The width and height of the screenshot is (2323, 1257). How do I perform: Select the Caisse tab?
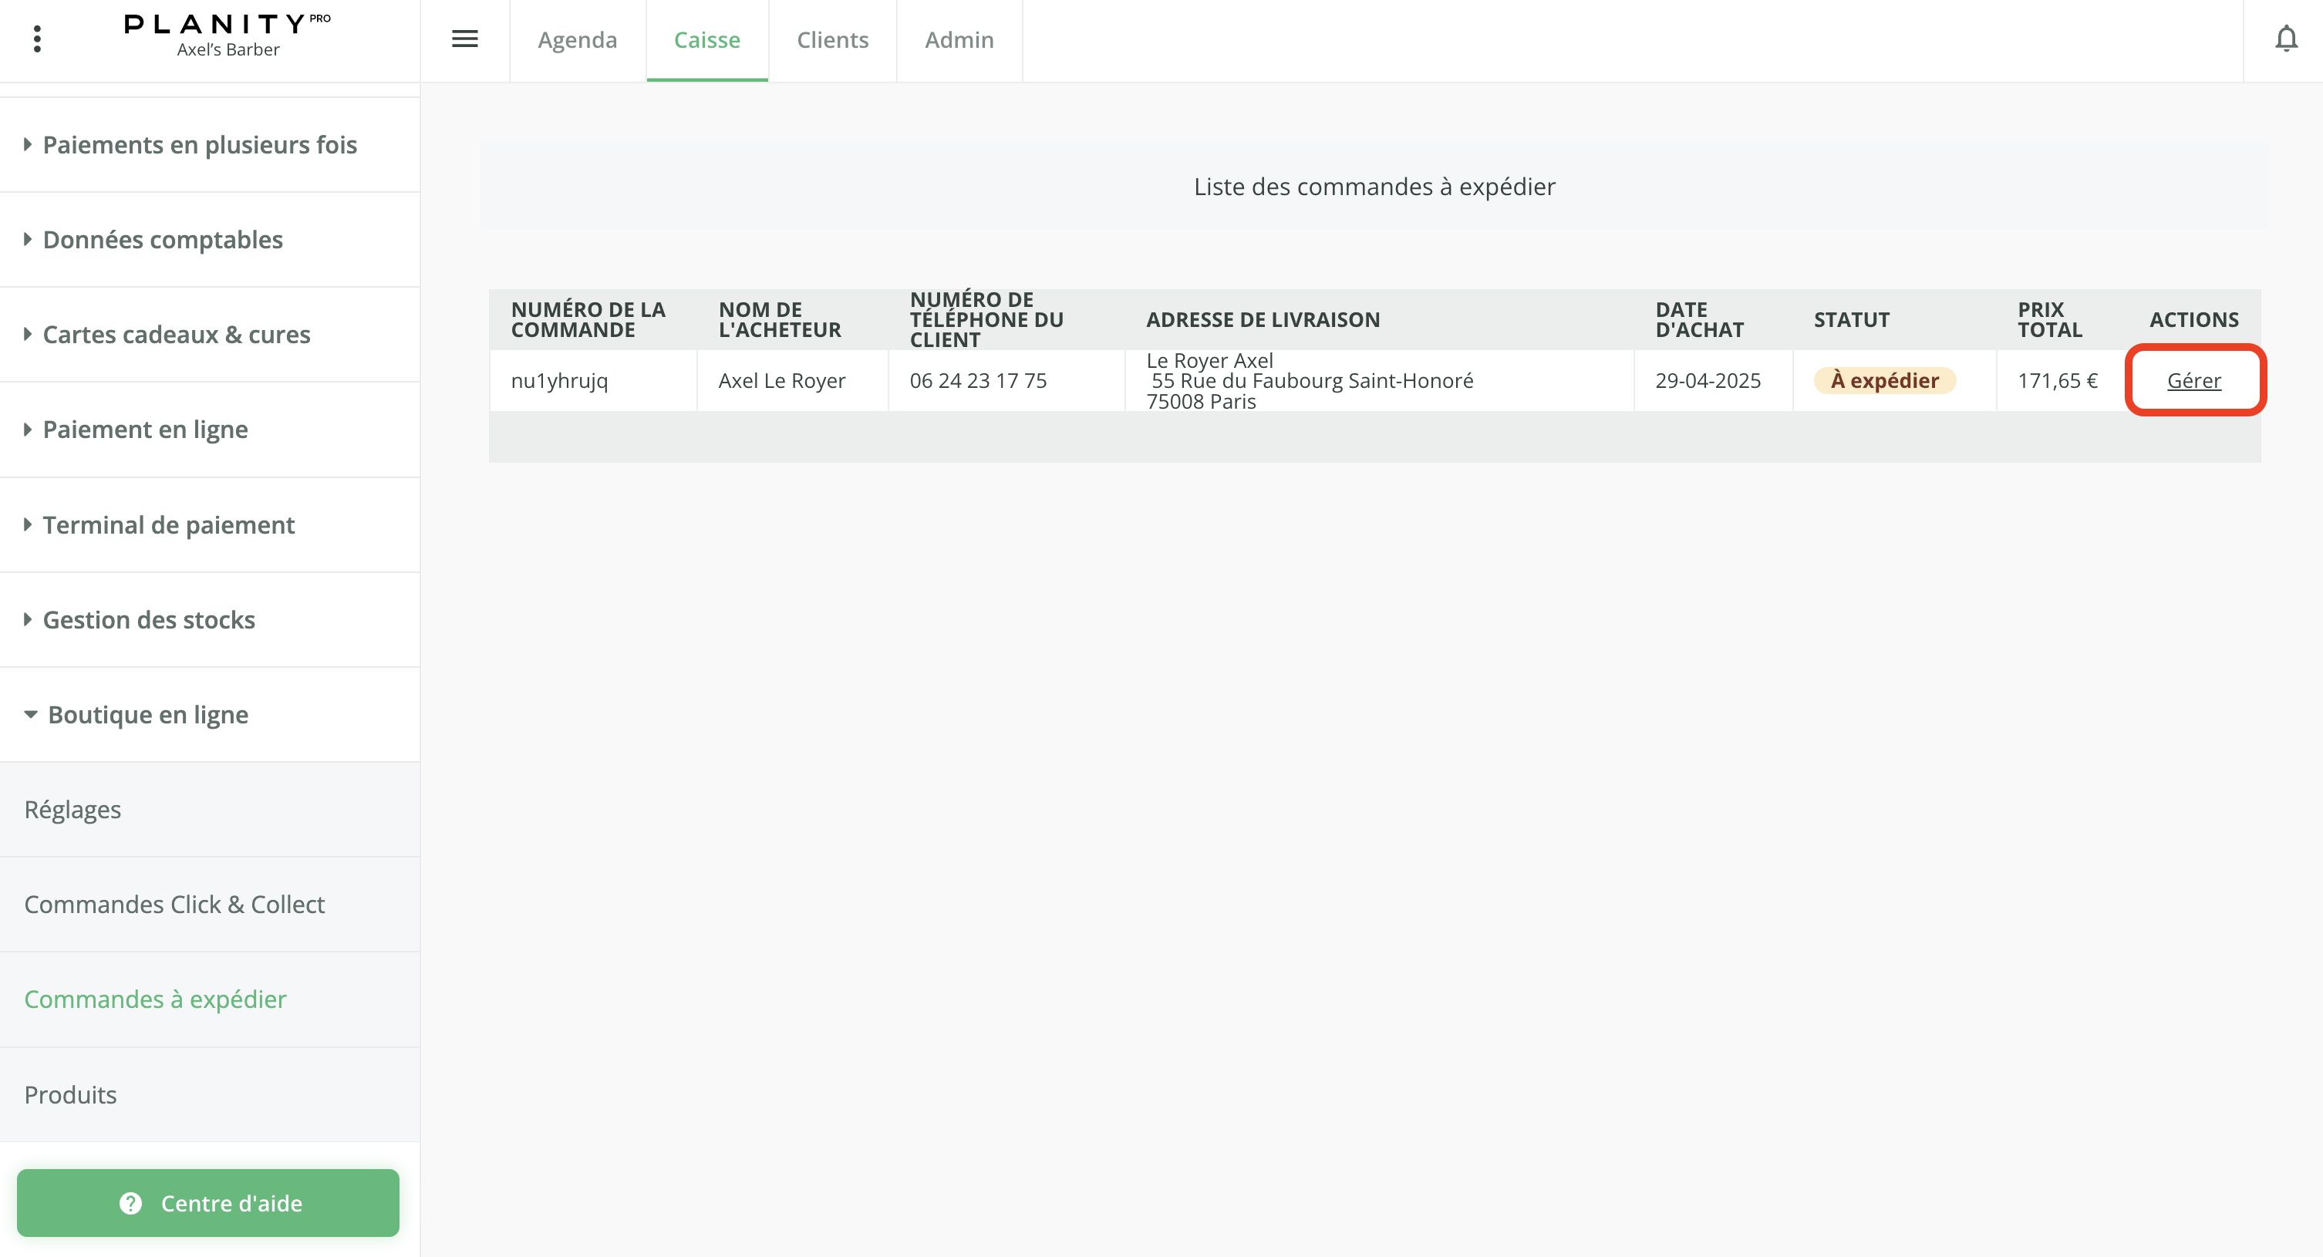706,39
